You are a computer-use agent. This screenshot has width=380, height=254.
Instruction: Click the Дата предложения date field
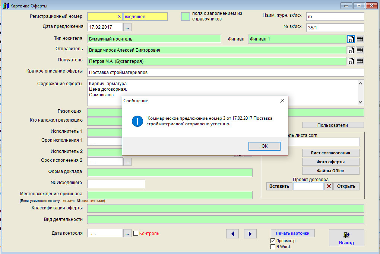[x=105, y=27]
